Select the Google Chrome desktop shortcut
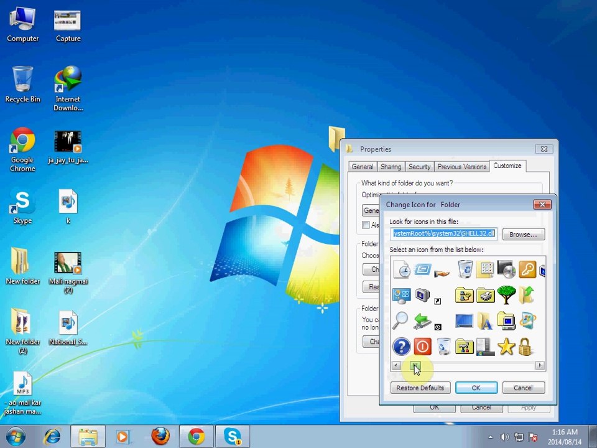Screen dimensions: 597x448 point(22,149)
